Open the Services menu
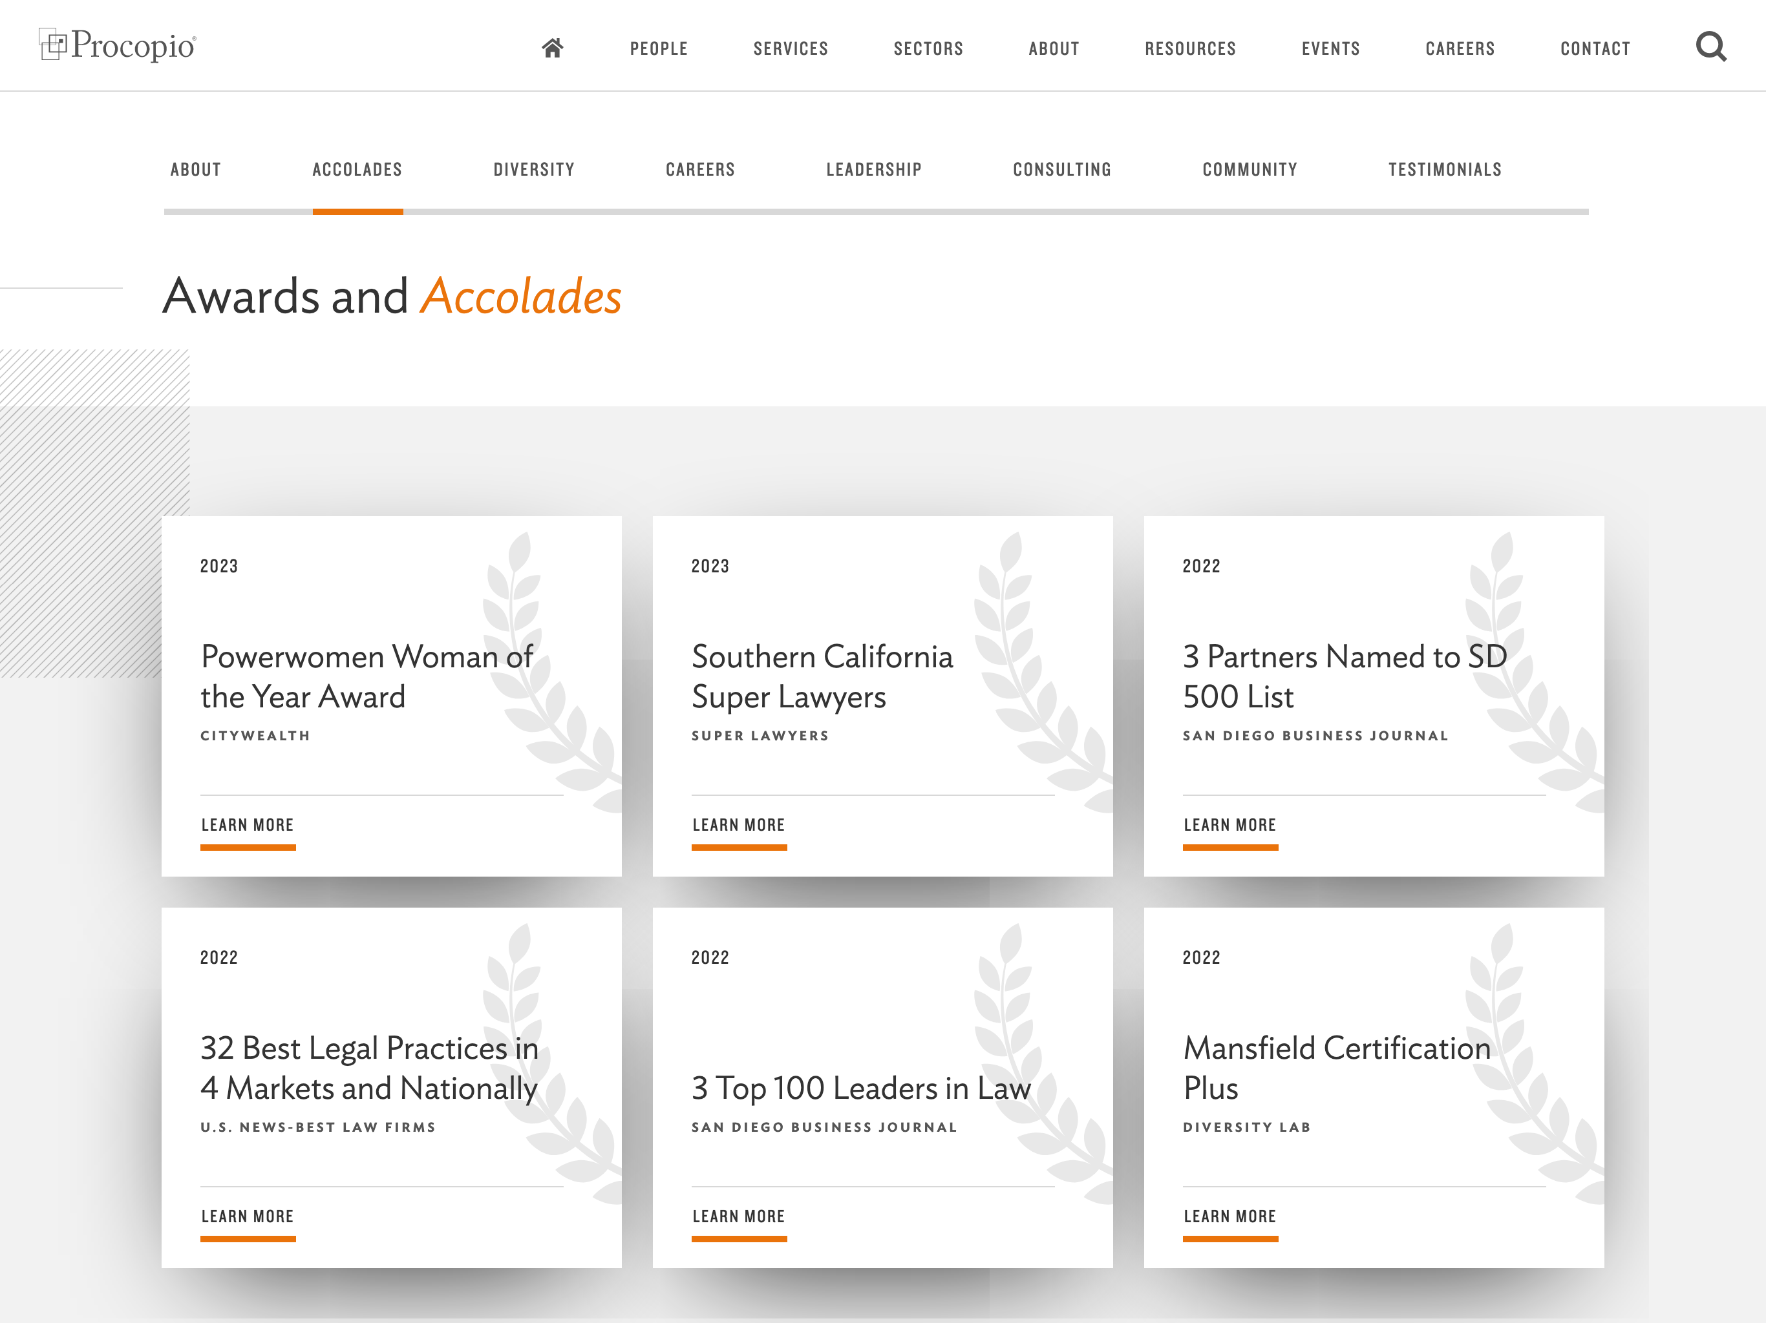The image size is (1766, 1323). 791,48
